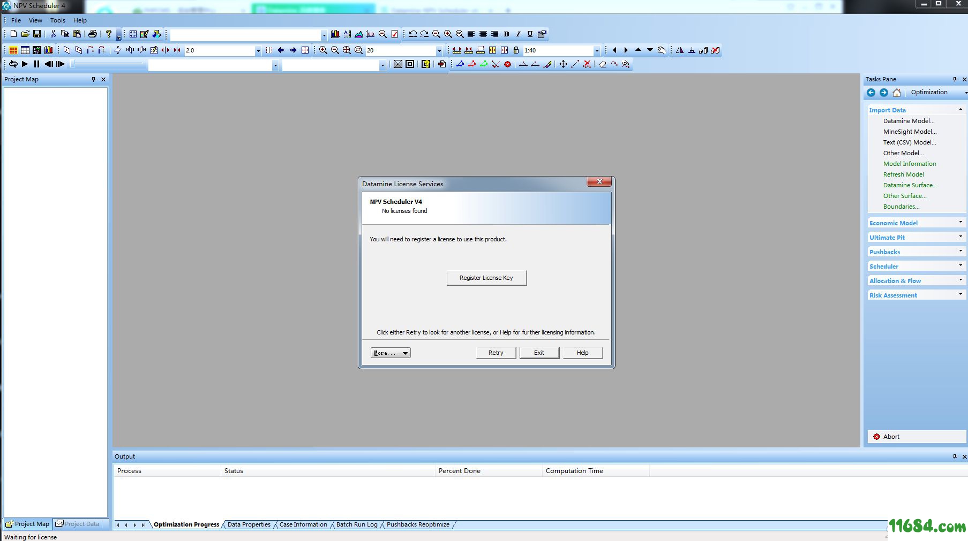
Task: Click Retry in license dialog
Action: (x=496, y=353)
